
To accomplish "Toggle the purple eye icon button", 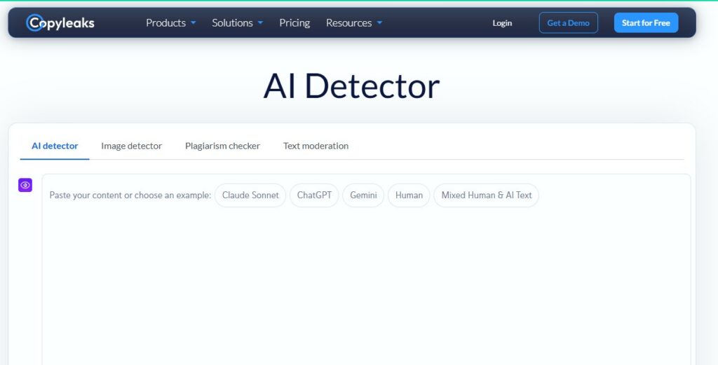I will [25, 185].
